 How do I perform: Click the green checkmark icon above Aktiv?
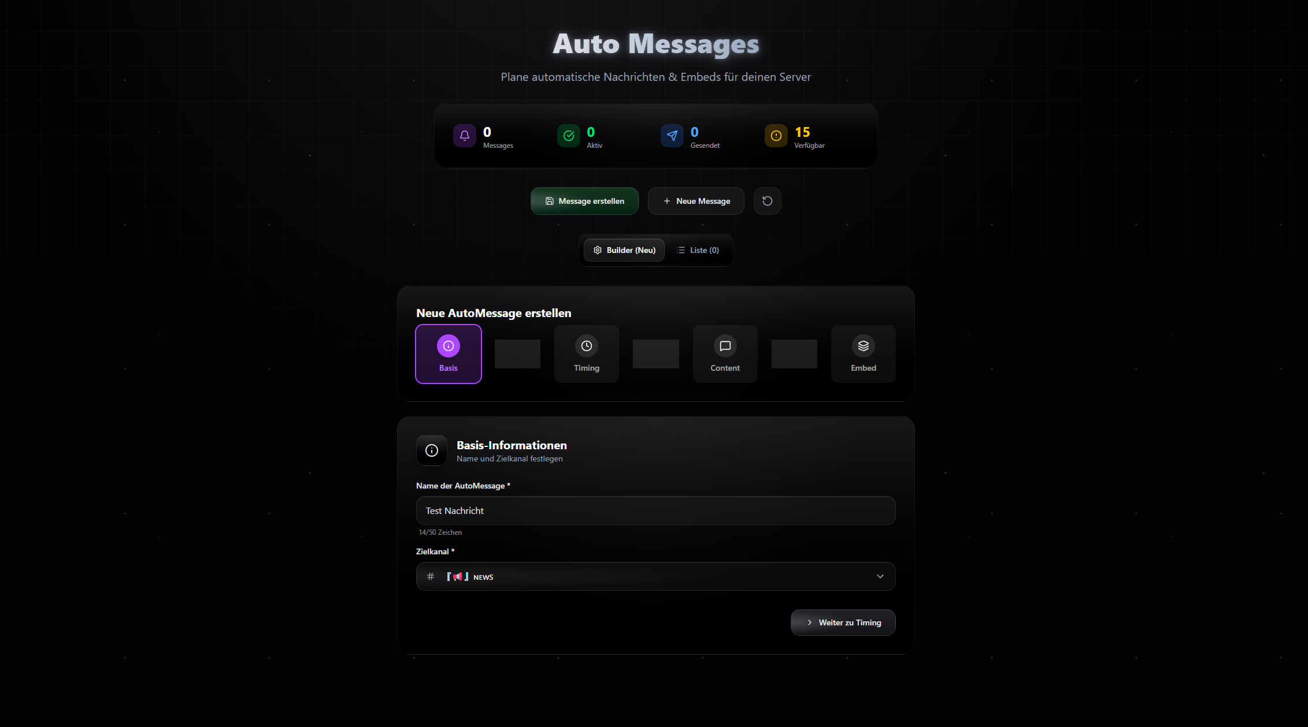[568, 135]
